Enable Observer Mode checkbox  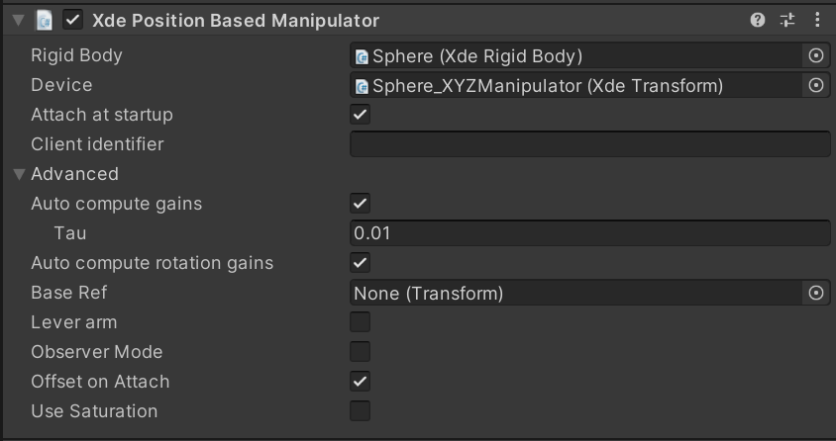[360, 352]
